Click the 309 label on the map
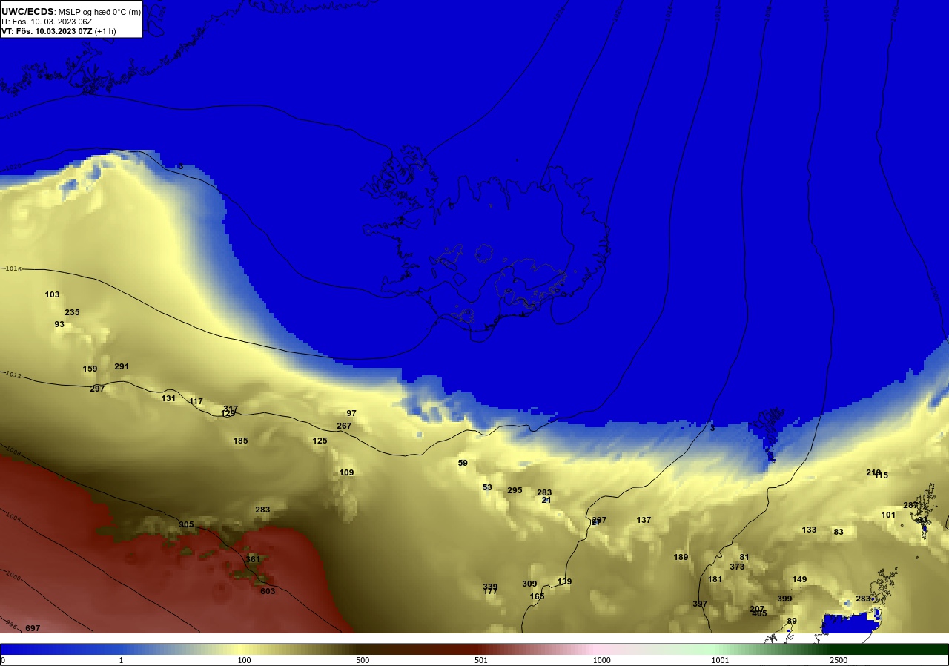This screenshot has width=949, height=666. [529, 584]
